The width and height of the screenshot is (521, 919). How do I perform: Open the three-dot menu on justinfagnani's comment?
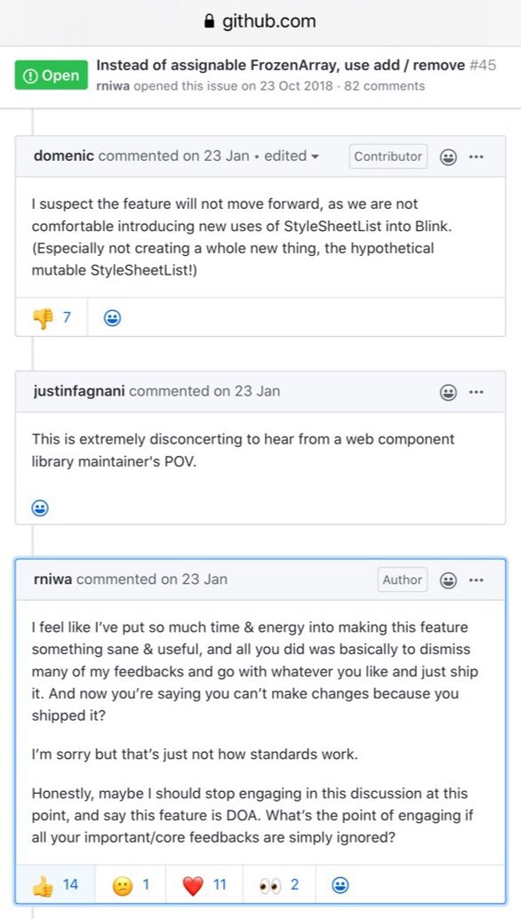click(x=477, y=392)
